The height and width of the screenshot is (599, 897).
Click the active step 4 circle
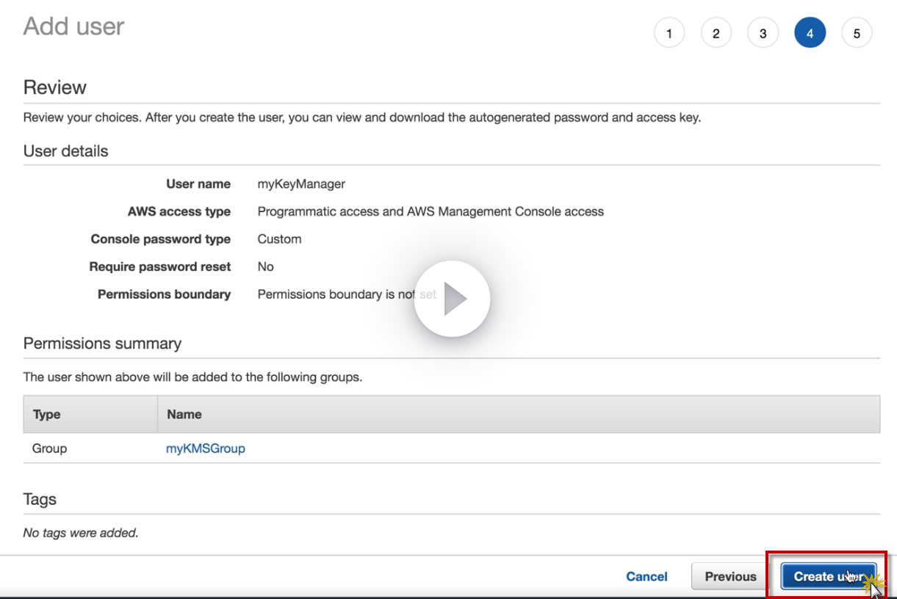810,34
